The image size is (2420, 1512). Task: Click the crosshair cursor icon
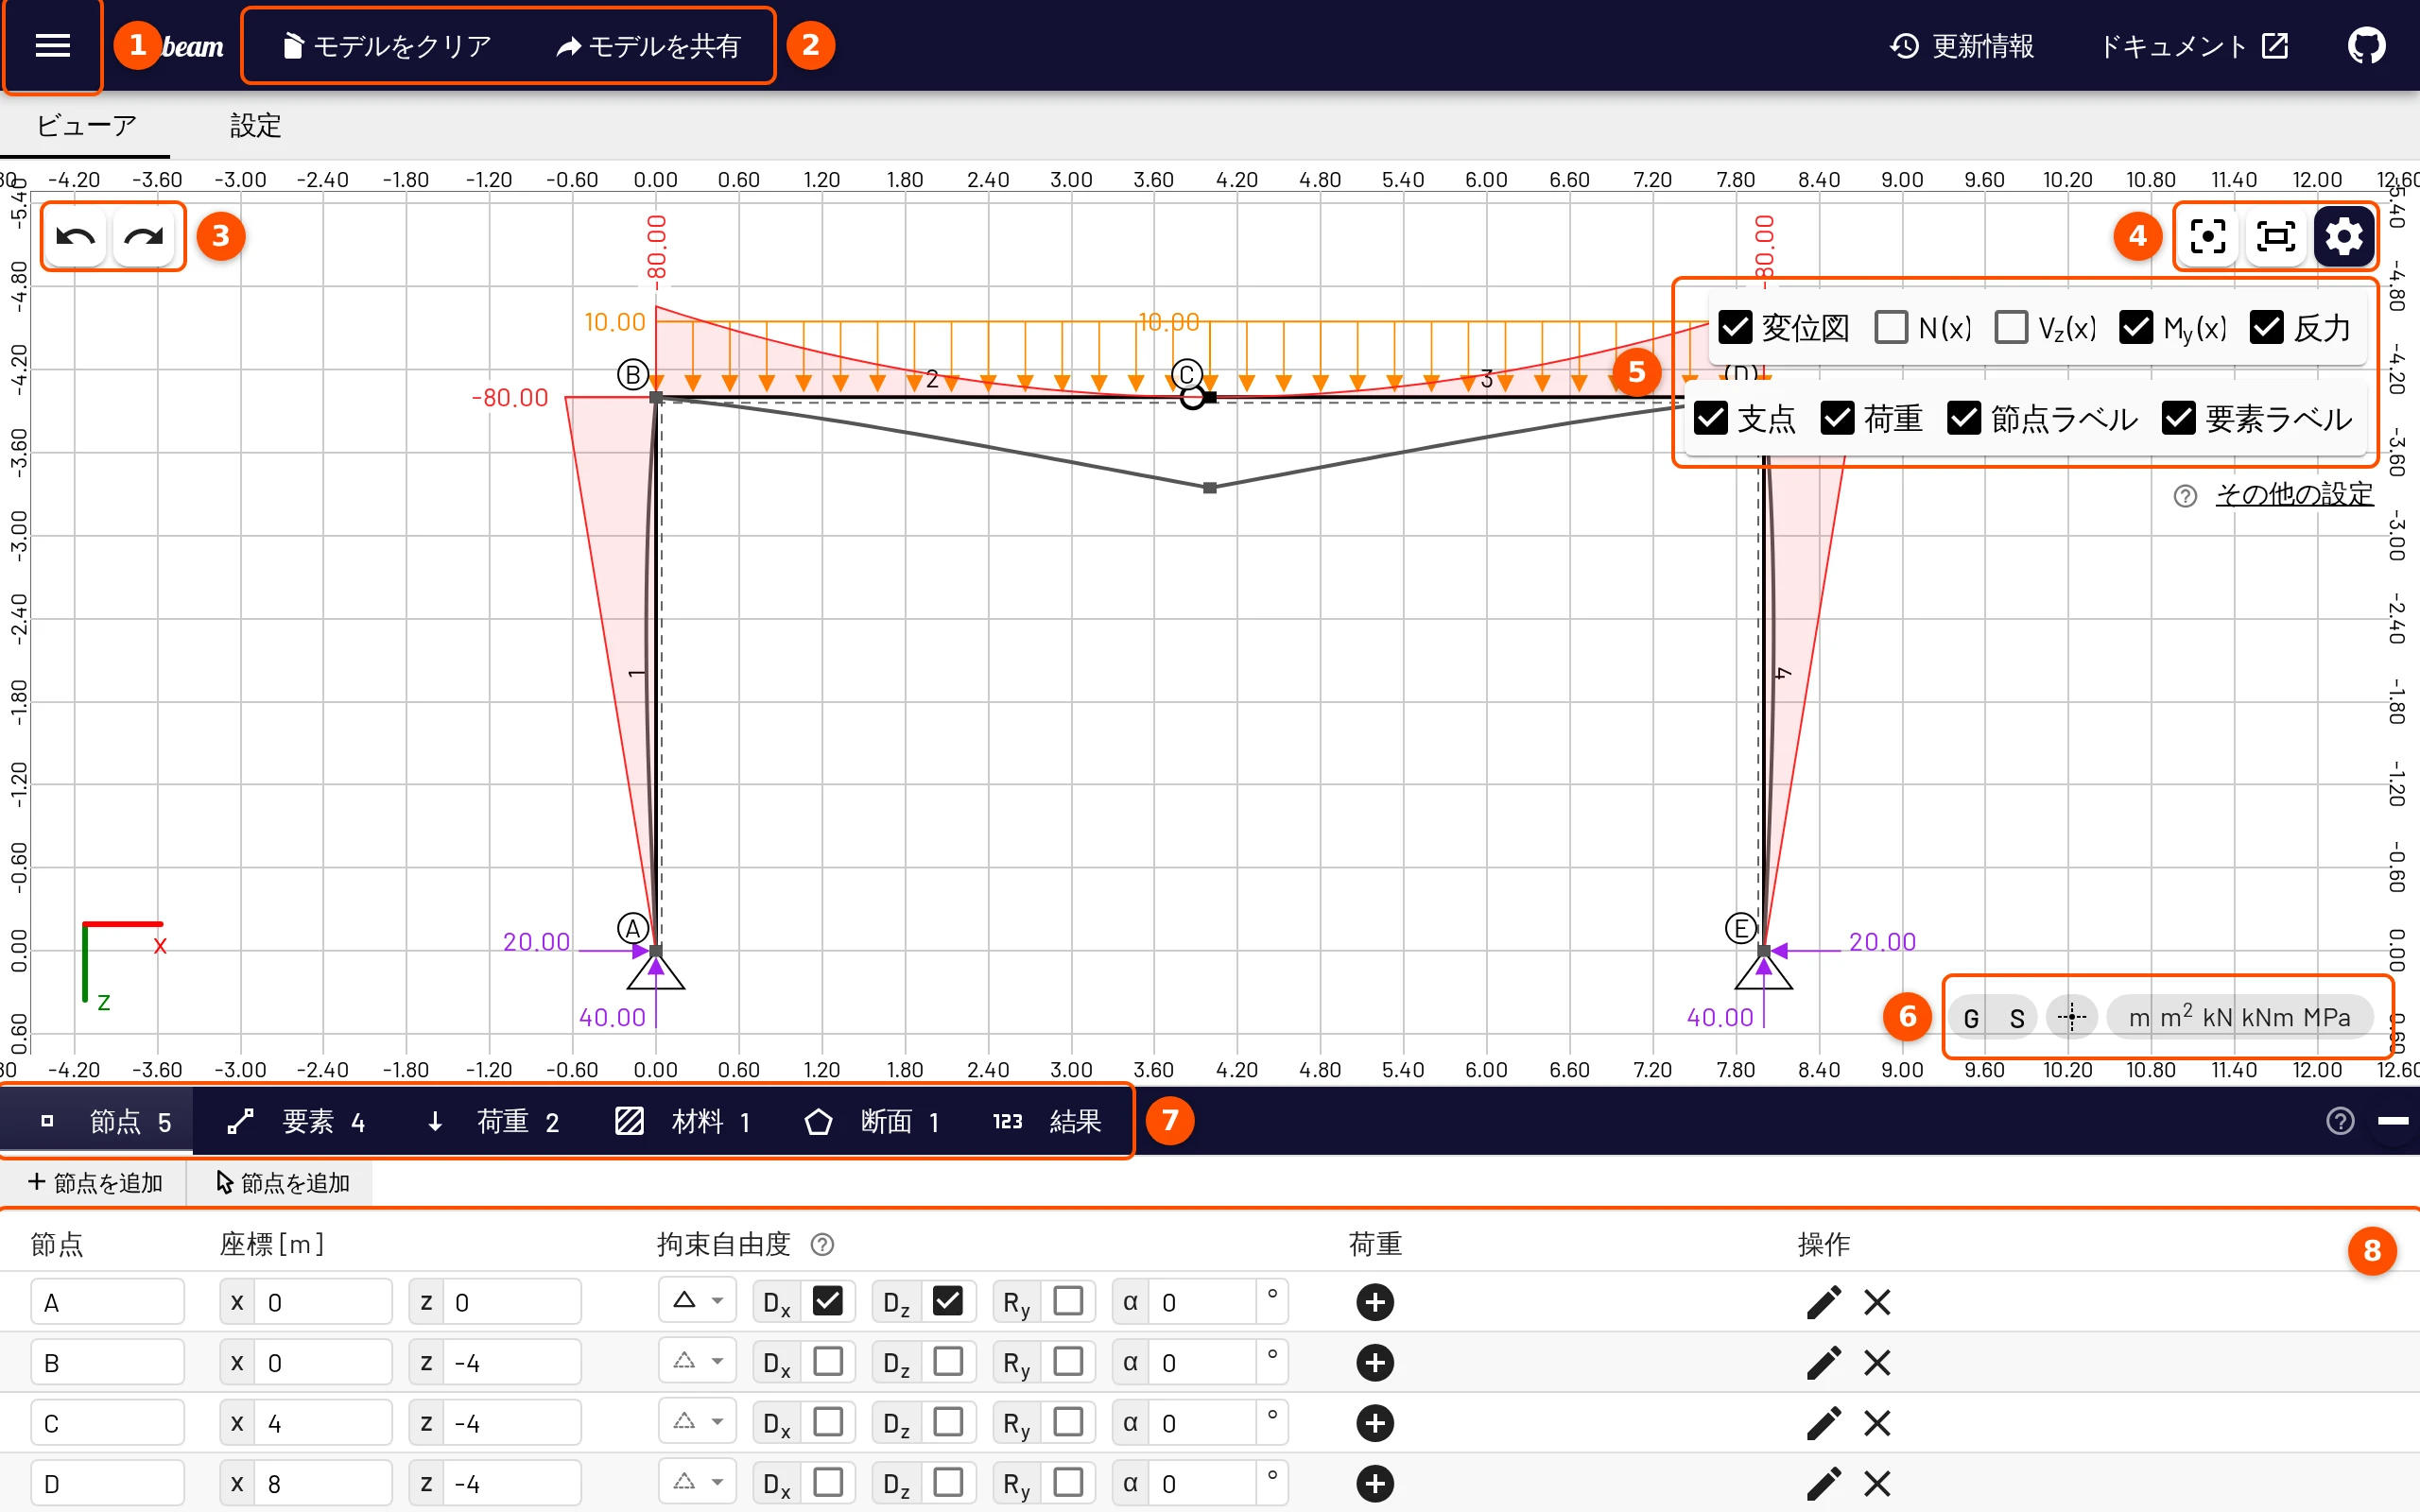pyautogui.click(x=2072, y=1017)
